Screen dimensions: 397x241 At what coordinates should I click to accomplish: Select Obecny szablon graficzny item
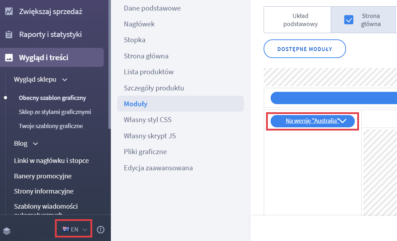point(52,98)
